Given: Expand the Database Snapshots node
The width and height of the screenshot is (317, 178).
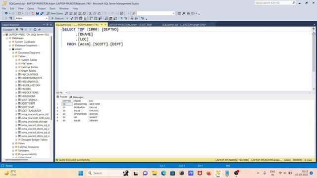Looking at the screenshot, I should tap(10, 45).
